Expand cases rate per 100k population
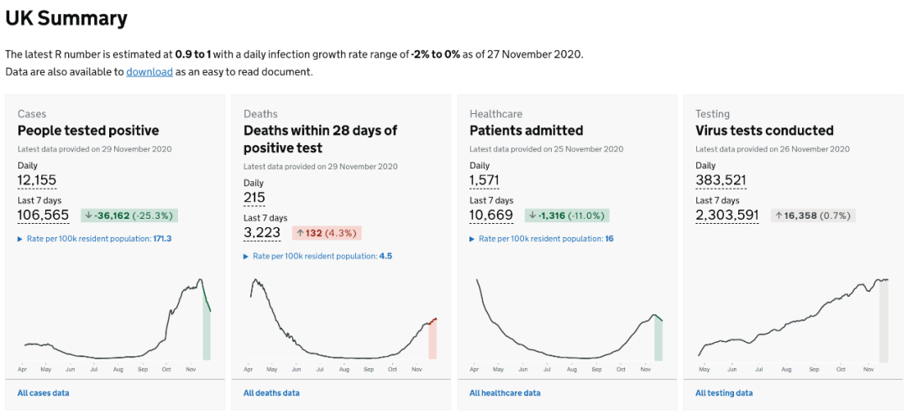This screenshot has height=415, width=907. (94, 239)
